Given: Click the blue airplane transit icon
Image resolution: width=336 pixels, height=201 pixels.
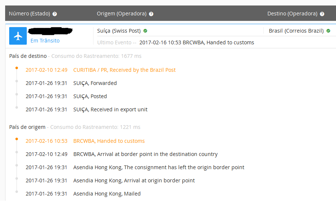Looking at the screenshot, I should [x=18, y=36].
